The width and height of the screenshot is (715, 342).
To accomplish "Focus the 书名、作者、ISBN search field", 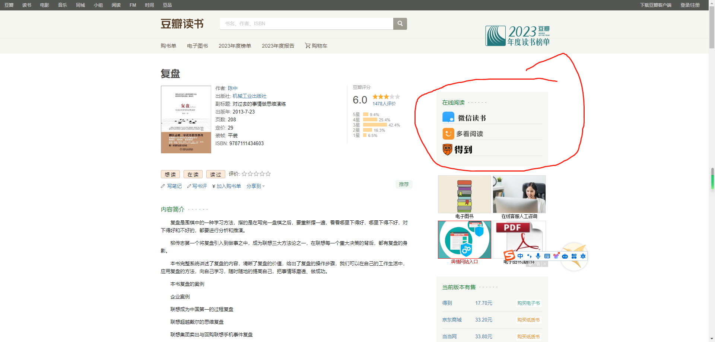I will pos(306,23).
